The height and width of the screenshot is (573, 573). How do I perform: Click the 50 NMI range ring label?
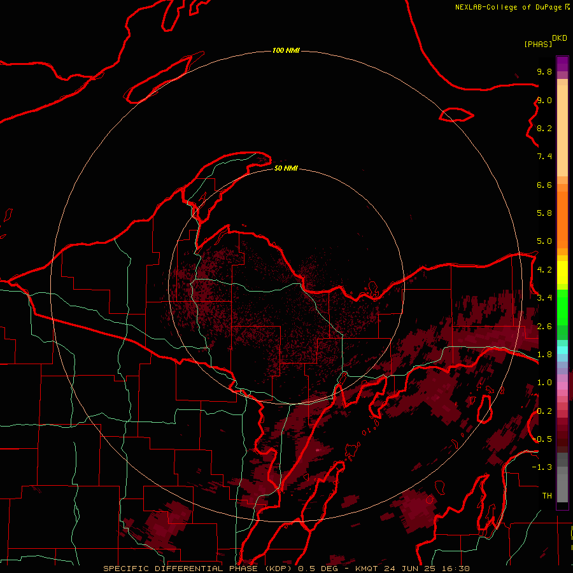click(286, 168)
